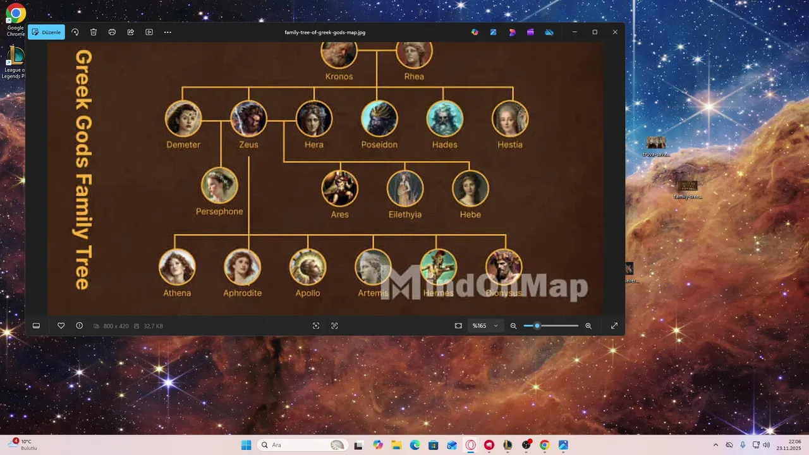This screenshot has width=809, height=455.
Task: Click the Poseidon portrait in the image
Action: tap(379, 119)
